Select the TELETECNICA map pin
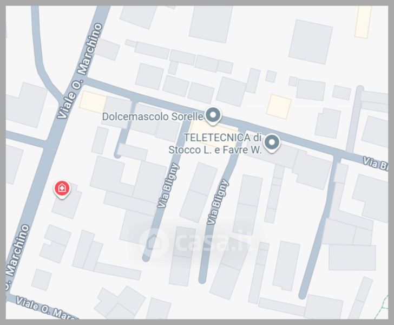Screen dimensions: 394x325 (272, 143)
